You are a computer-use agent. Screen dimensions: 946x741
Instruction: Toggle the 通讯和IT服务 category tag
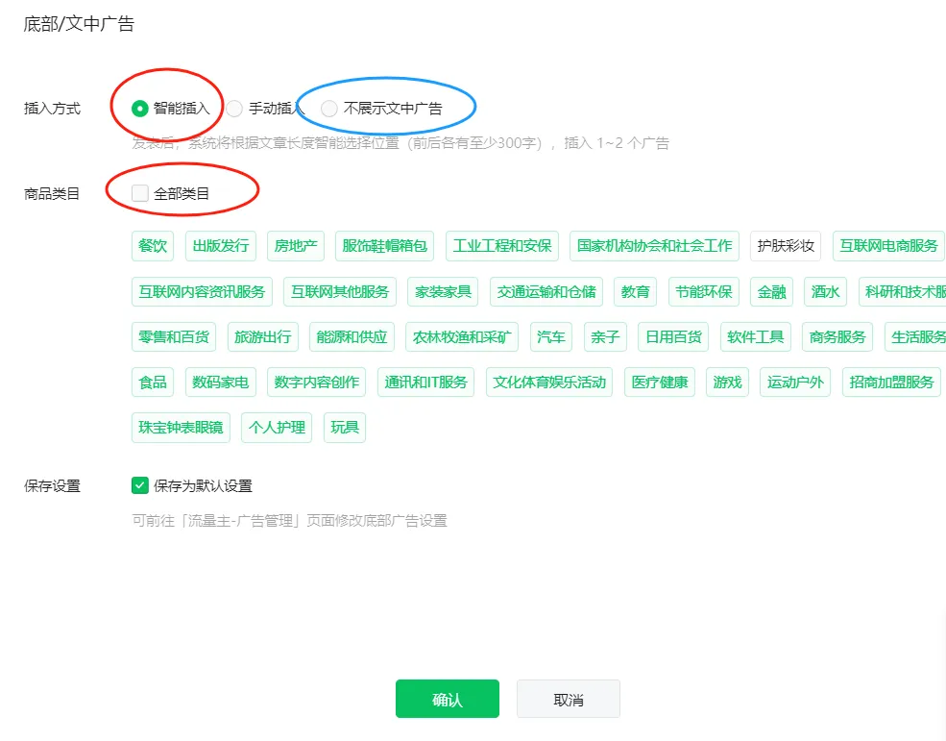426,383
